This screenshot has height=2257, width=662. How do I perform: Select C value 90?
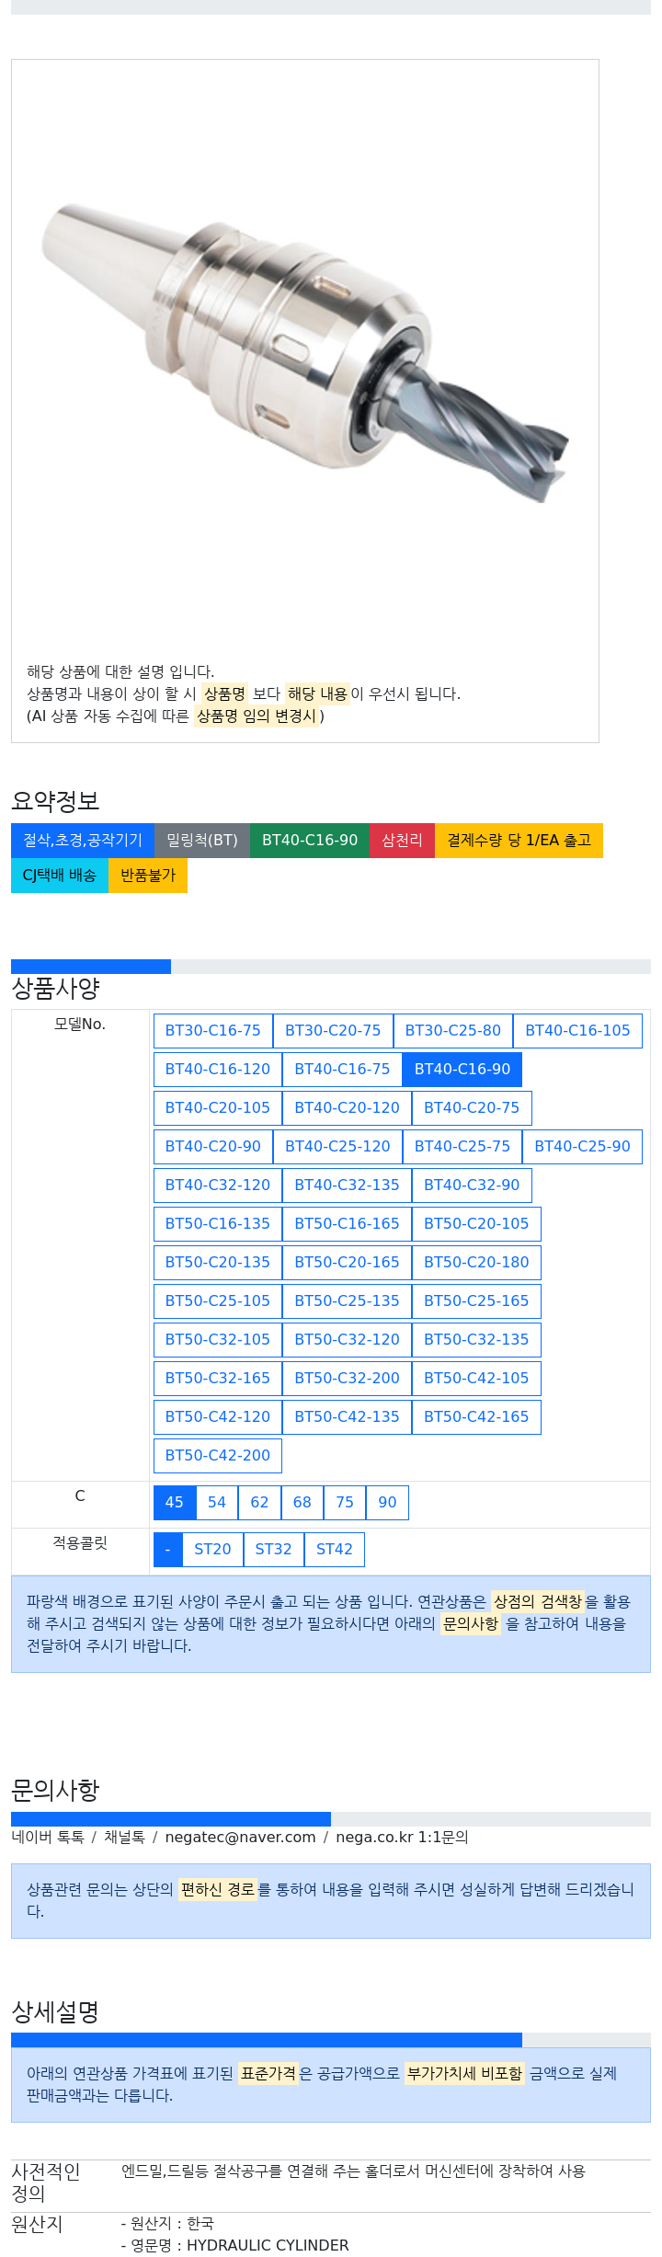pos(387,1502)
